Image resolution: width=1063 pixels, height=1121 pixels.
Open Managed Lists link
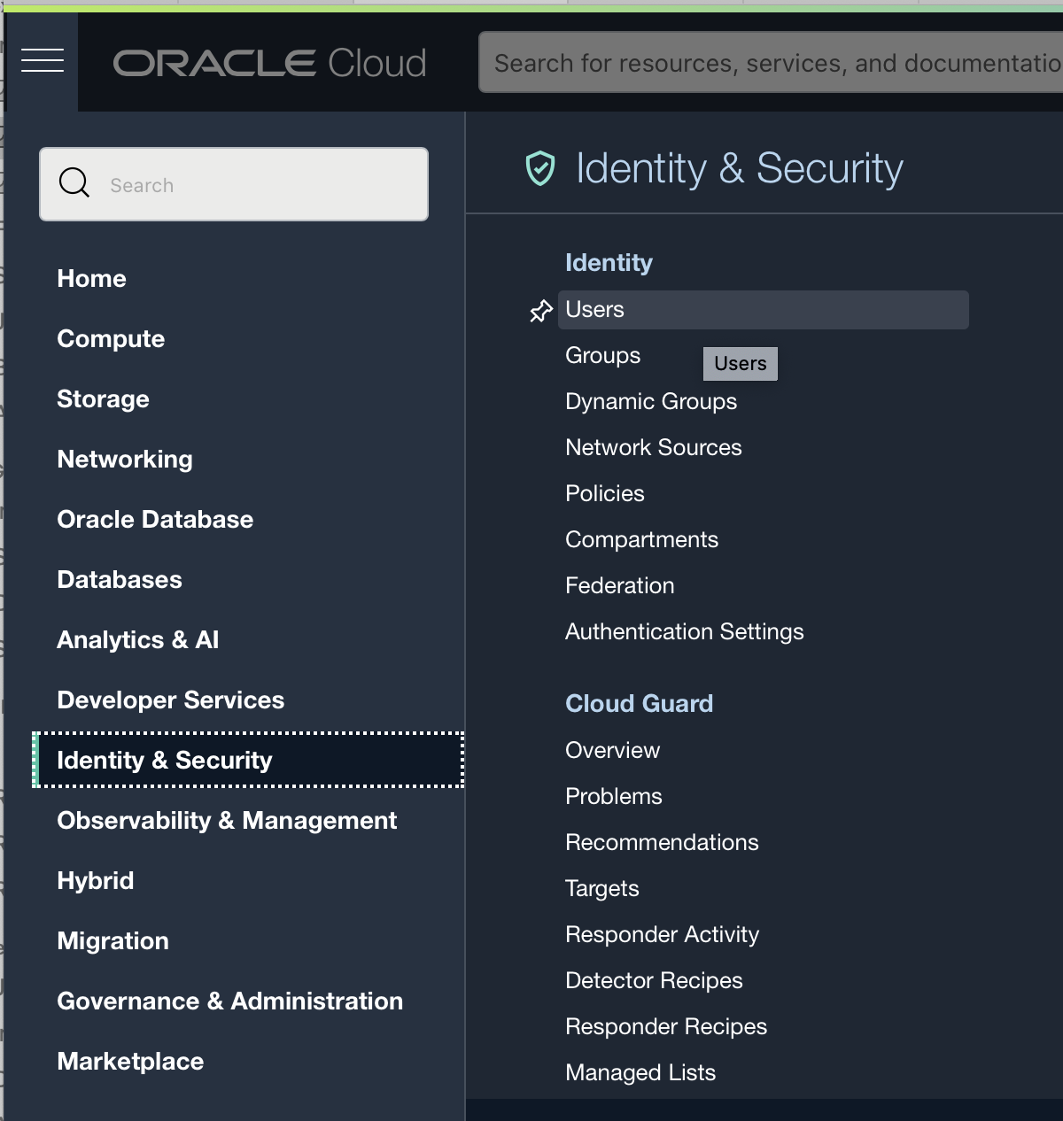coord(640,1072)
